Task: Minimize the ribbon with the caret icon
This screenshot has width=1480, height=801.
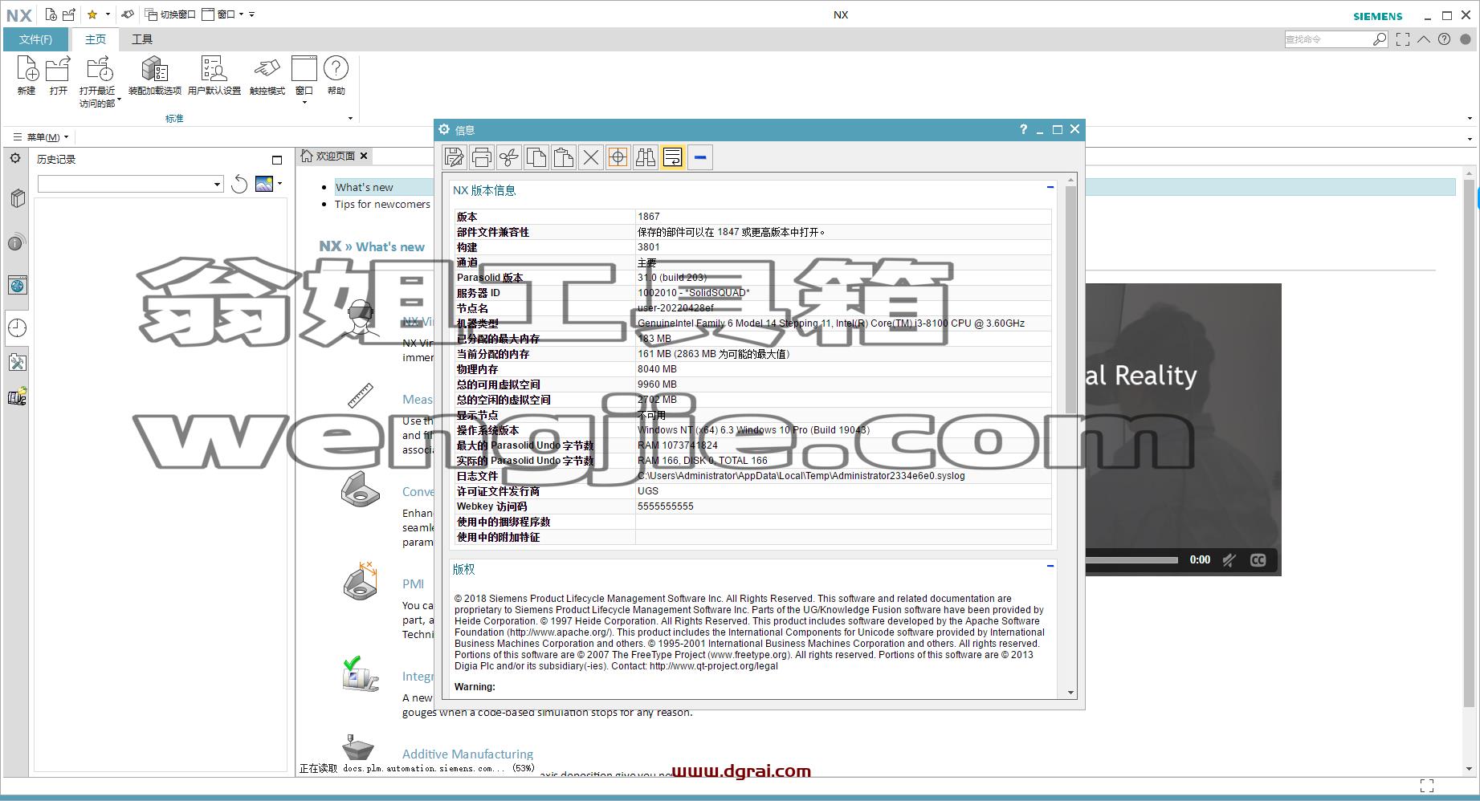Action: point(1424,39)
